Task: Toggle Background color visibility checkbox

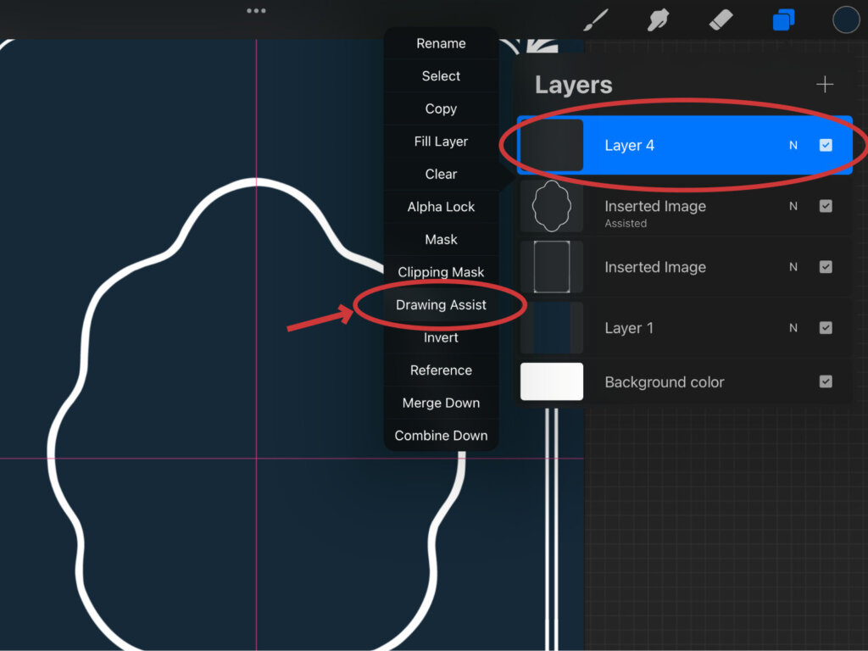Action: (826, 382)
